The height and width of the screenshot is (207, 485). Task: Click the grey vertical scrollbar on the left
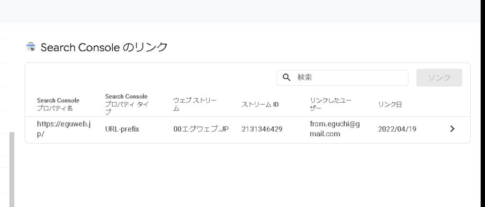click(x=12, y=169)
